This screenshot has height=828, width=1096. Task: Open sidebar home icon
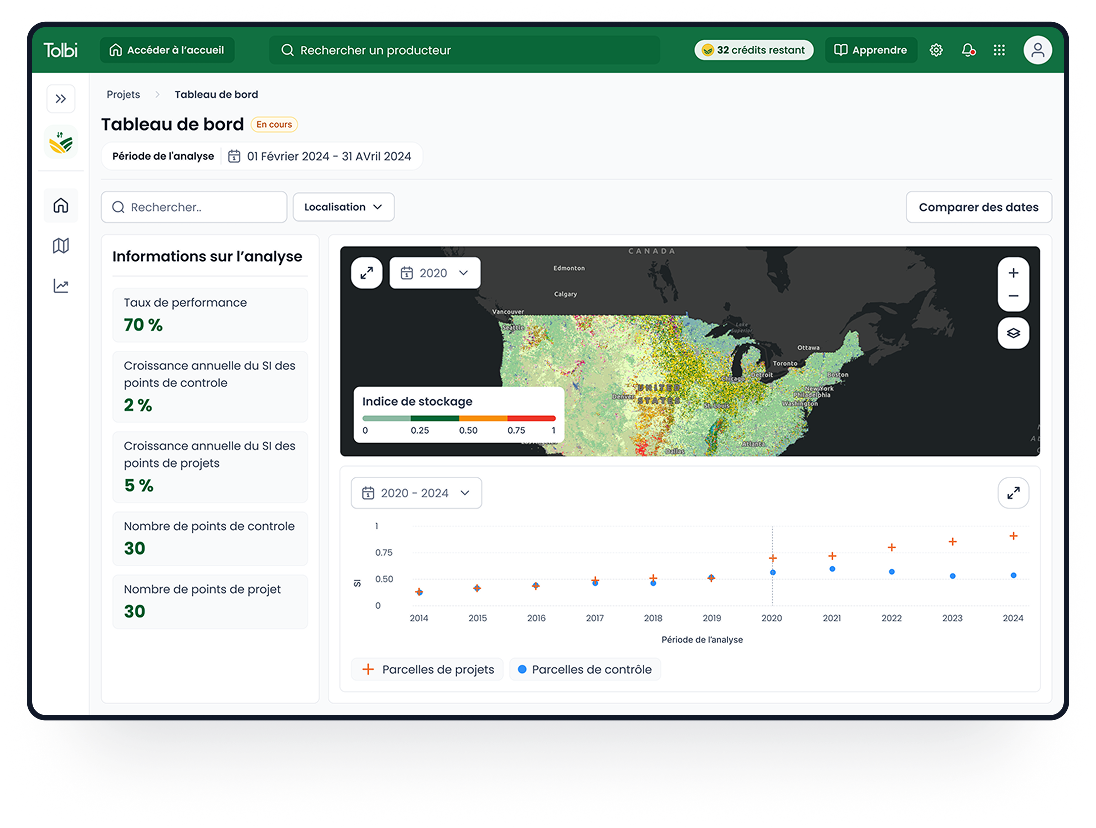pos(61,205)
